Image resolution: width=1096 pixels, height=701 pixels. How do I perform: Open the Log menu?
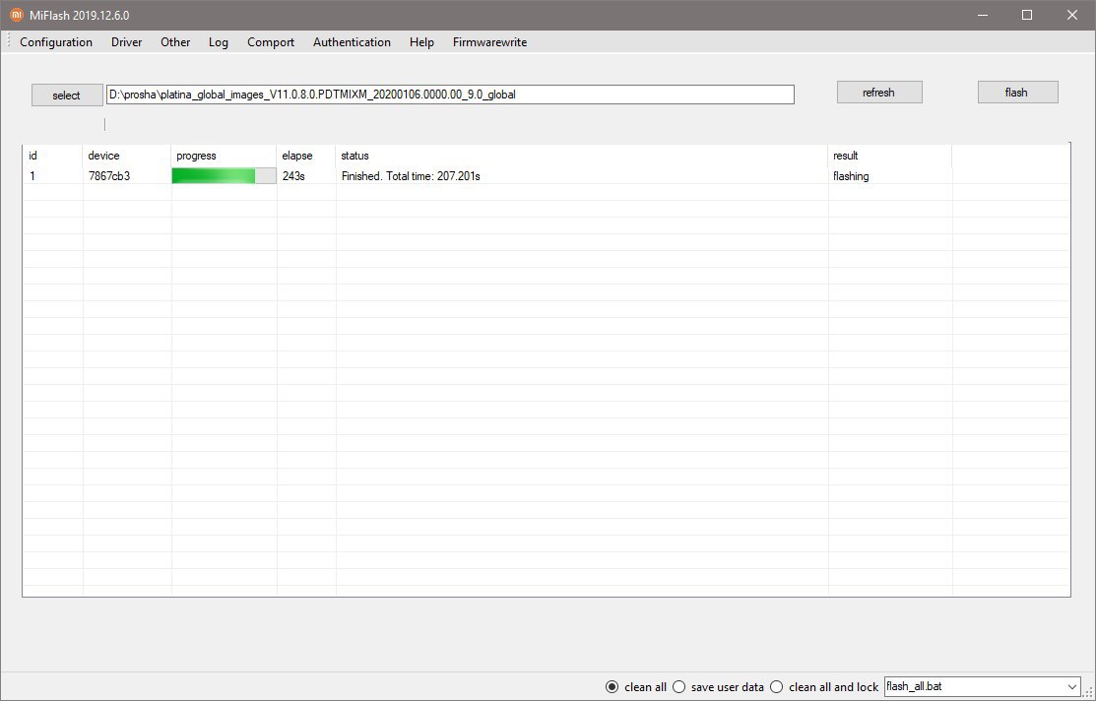click(218, 42)
